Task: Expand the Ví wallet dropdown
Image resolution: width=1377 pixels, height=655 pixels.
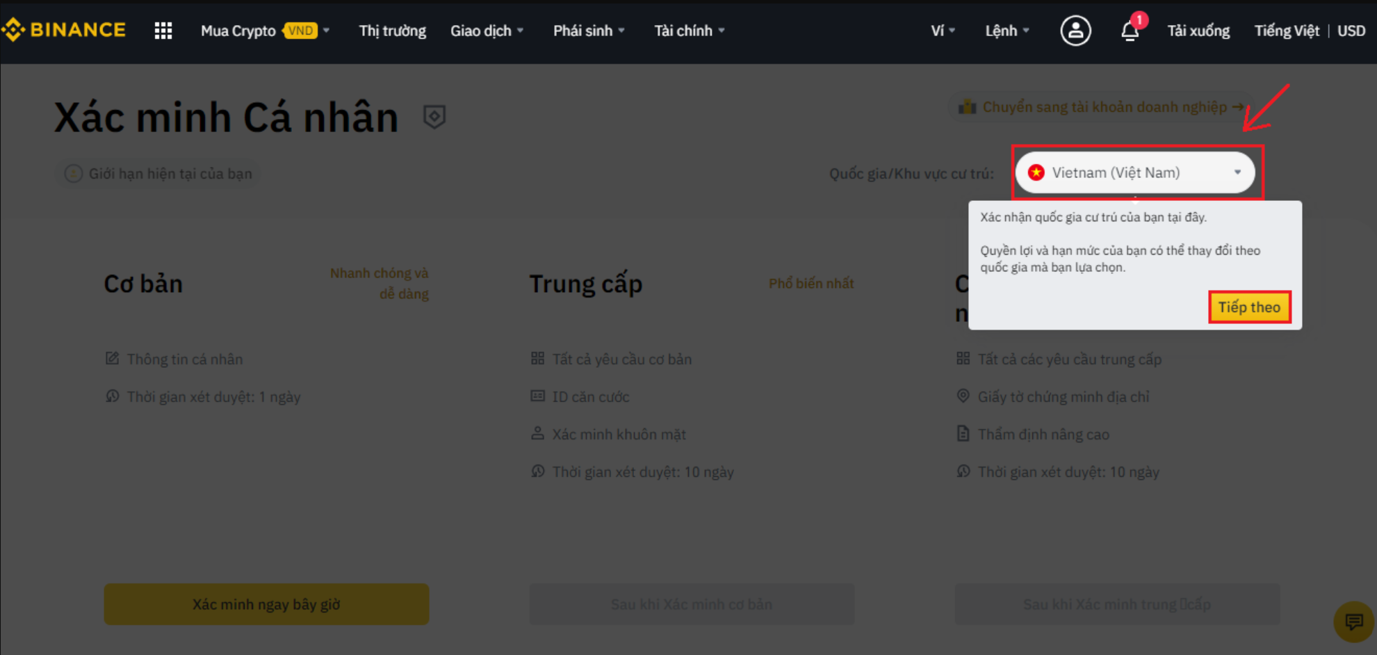Action: (x=943, y=31)
